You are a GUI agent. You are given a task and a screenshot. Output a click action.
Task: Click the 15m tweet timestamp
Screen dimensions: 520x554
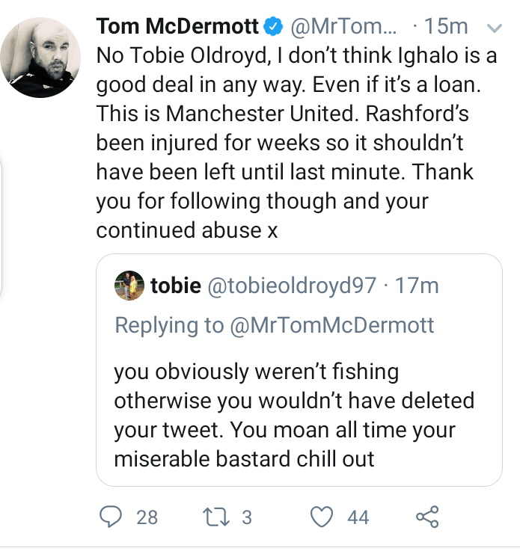[446, 28]
